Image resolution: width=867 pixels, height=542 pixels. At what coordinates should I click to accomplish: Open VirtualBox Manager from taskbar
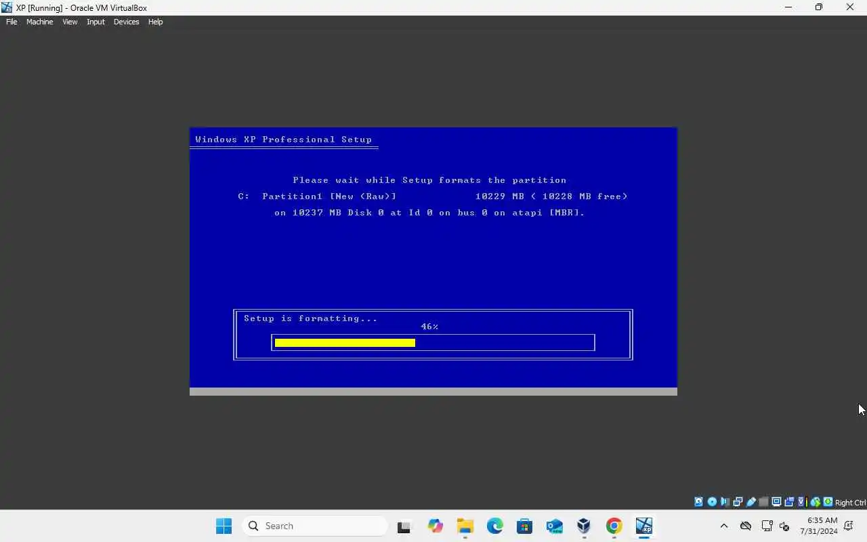click(584, 526)
